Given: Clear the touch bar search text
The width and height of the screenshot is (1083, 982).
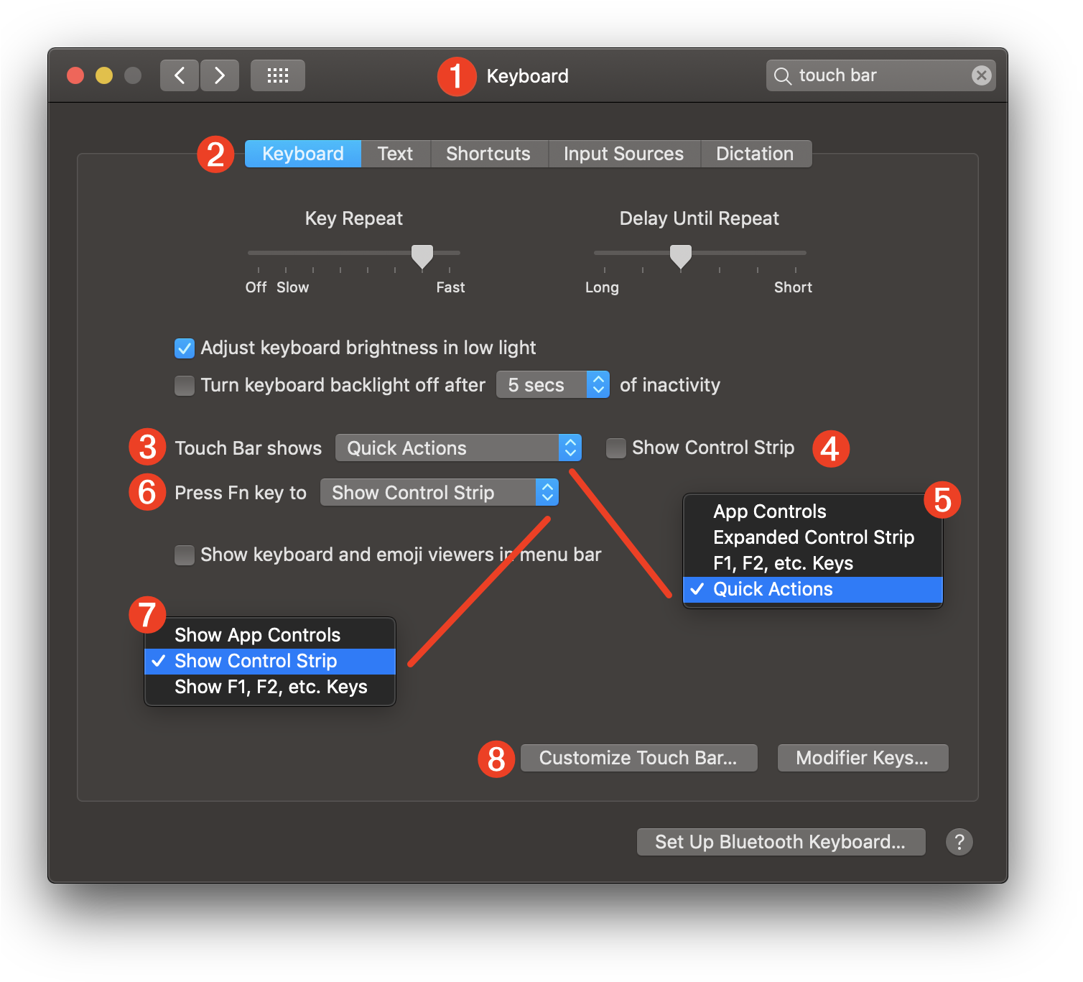Looking at the screenshot, I should point(981,75).
